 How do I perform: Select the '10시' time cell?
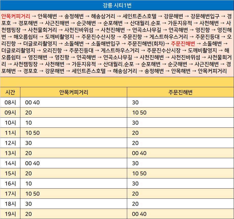point(10,123)
